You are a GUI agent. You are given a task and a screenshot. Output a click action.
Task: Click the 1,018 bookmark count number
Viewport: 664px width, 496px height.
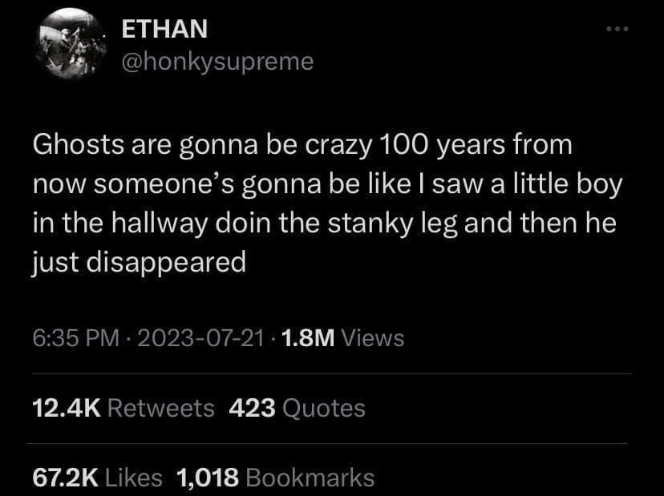[x=207, y=478]
